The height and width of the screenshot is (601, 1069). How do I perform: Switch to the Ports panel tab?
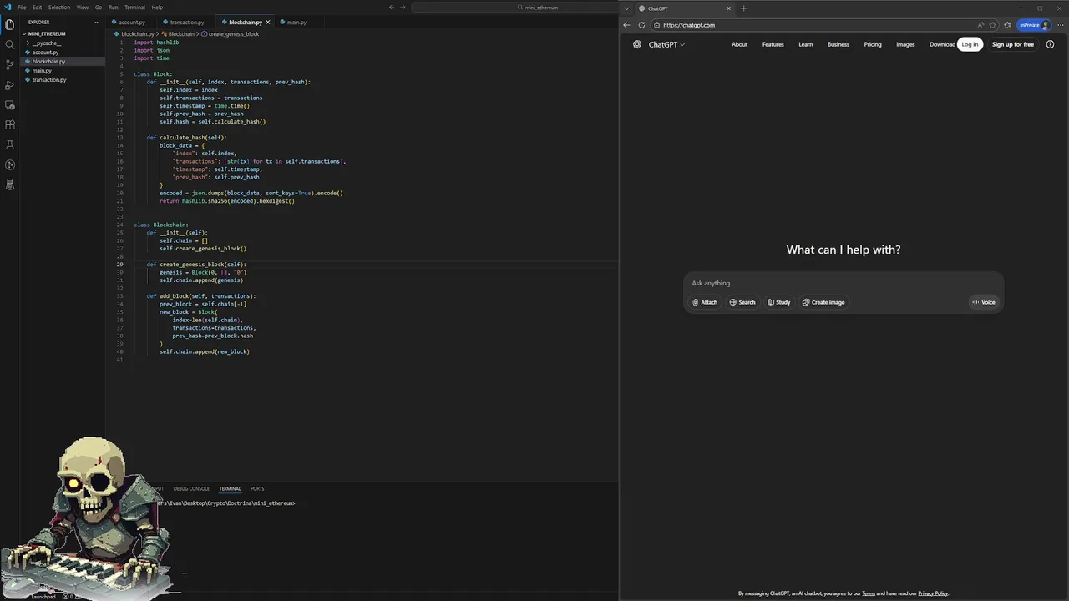click(x=257, y=489)
